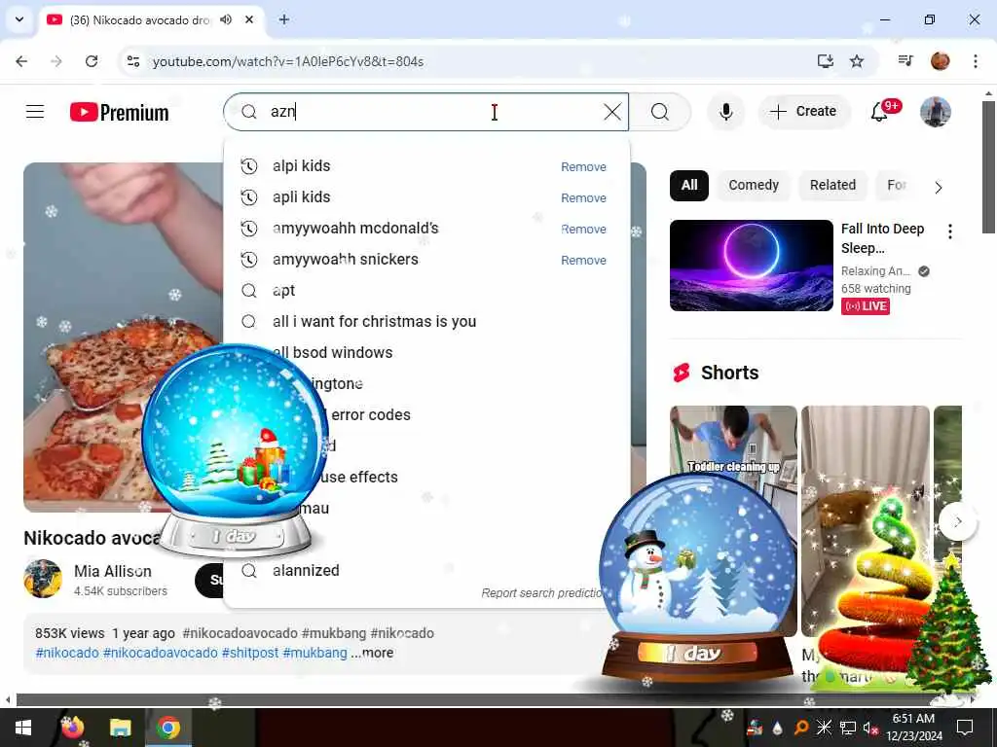997x747 pixels.
Task: Open the taskbar clock and date
Action: [x=913, y=728]
